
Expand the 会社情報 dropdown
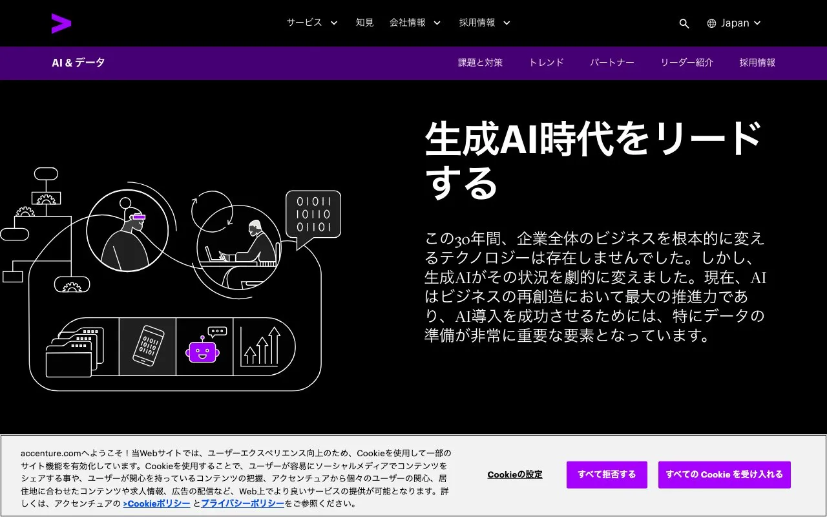pos(415,23)
